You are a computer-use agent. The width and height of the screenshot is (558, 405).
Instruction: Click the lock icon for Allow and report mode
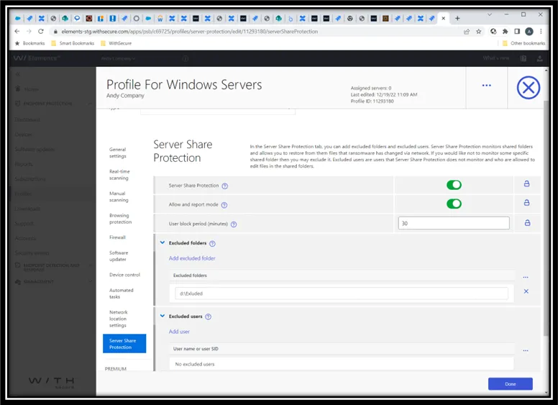pos(526,203)
